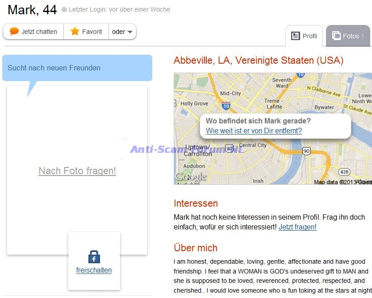
Task: Expand the "oder" dropdown menu
Action: (x=122, y=32)
